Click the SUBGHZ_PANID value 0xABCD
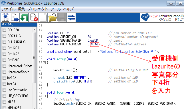 [93, 41]
